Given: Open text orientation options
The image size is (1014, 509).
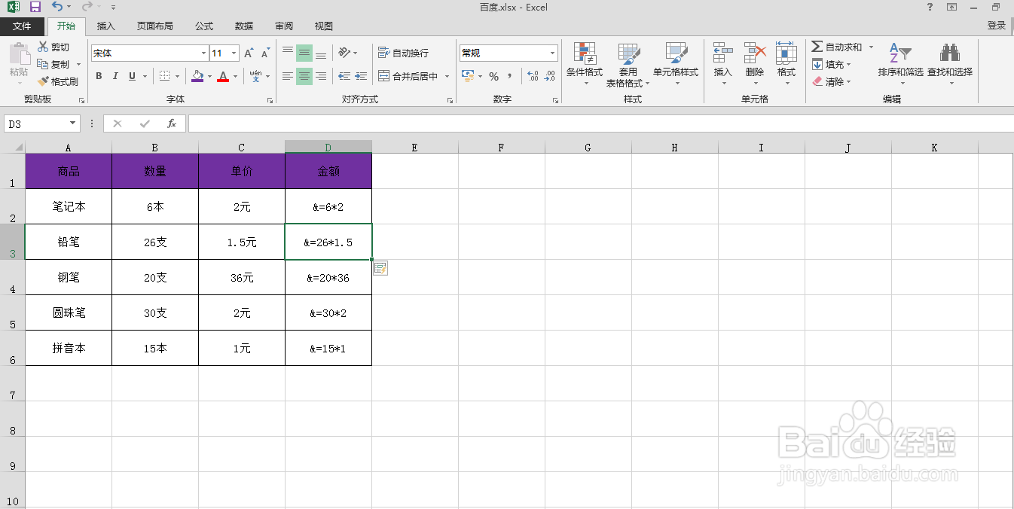Looking at the screenshot, I should coord(347,53).
